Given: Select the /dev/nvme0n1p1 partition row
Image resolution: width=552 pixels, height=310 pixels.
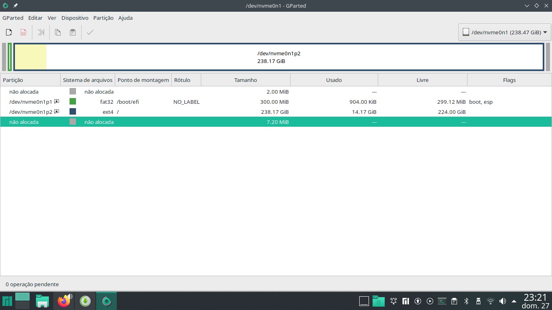Looking at the screenshot, I should [x=276, y=102].
